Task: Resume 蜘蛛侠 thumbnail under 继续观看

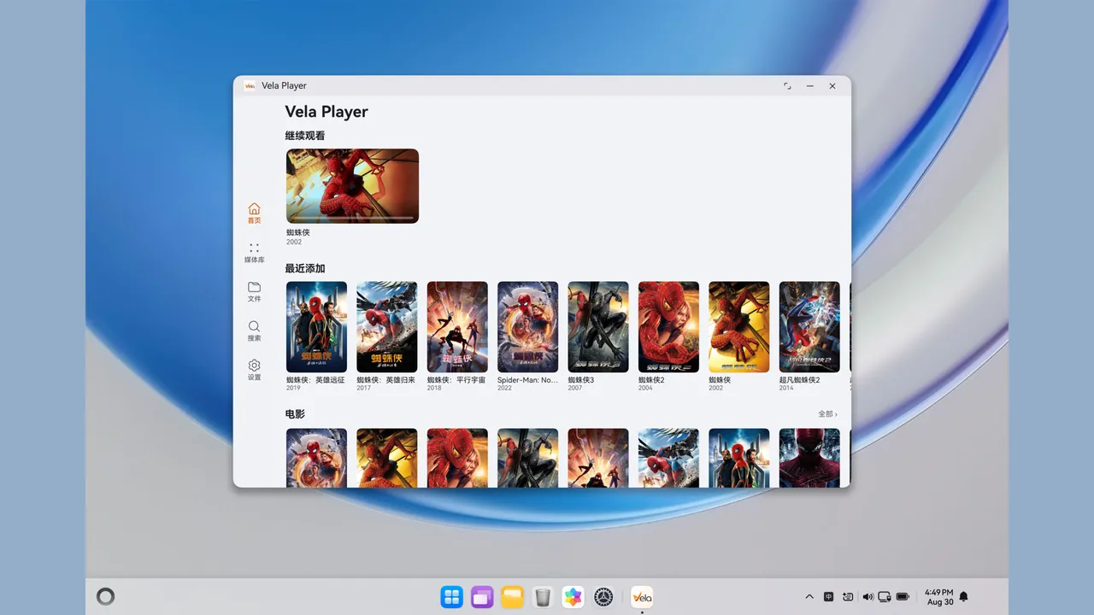Action: click(352, 186)
